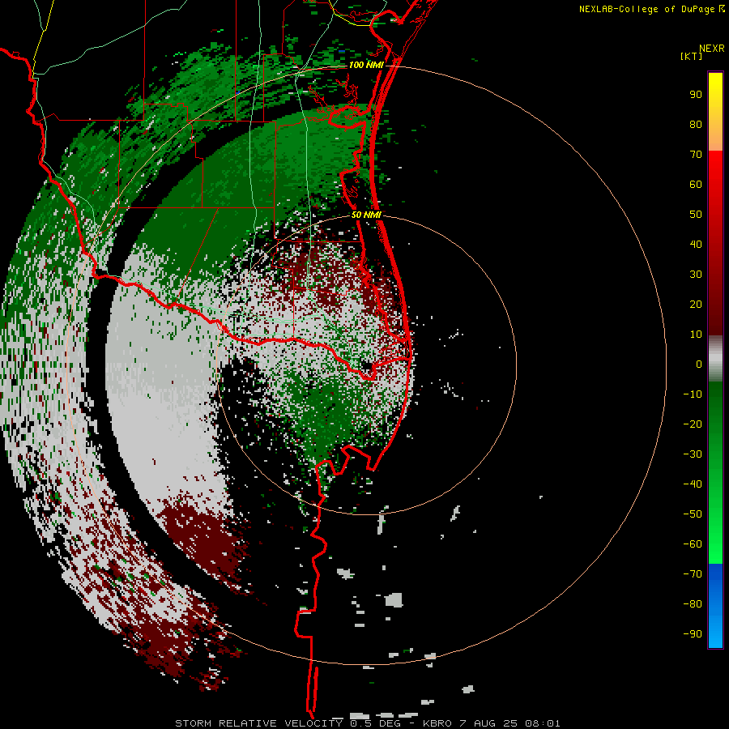Click the 50 NMI range ring label
729x729 pixels.
tap(366, 215)
